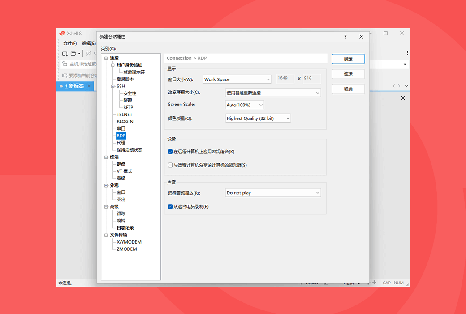Click the status bar download arrow icon
Viewport: 466px width, 314px height.
[374, 283]
